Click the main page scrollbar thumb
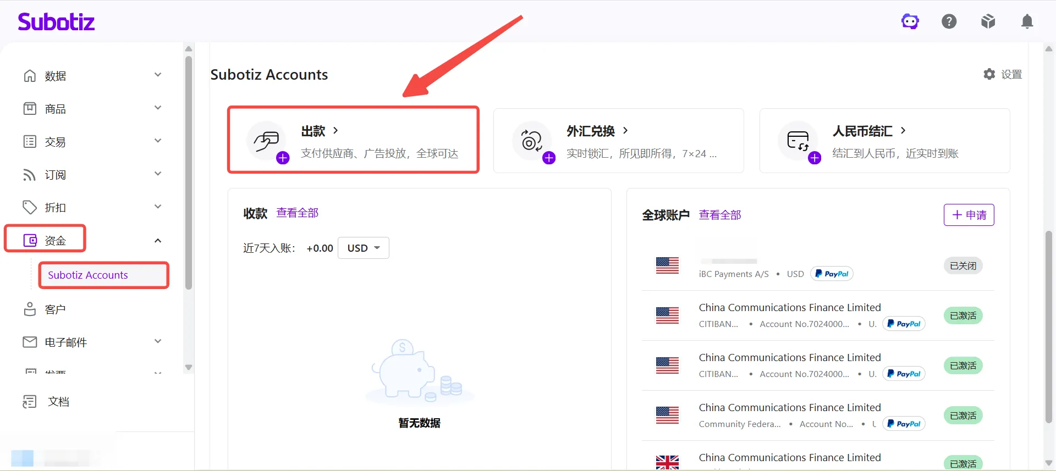 click(x=1049, y=326)
